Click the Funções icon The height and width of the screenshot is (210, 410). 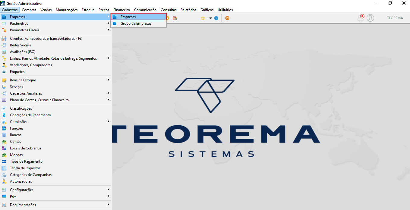(x=4, y=128)
